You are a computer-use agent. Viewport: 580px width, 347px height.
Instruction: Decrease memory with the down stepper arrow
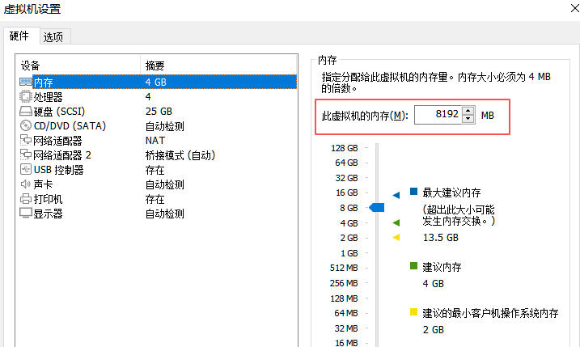coord(468,120)
